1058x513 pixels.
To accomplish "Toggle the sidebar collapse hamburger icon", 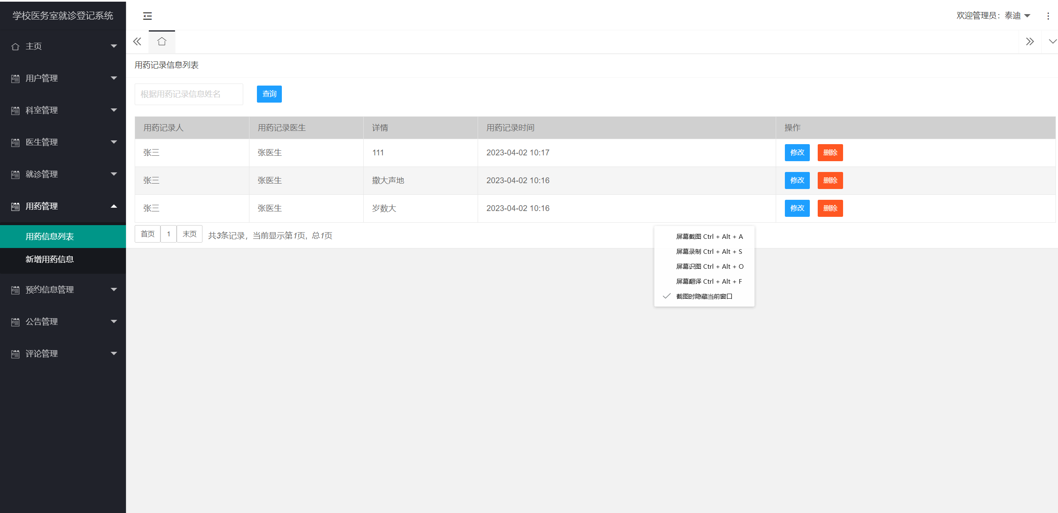I will coord(147,16).
